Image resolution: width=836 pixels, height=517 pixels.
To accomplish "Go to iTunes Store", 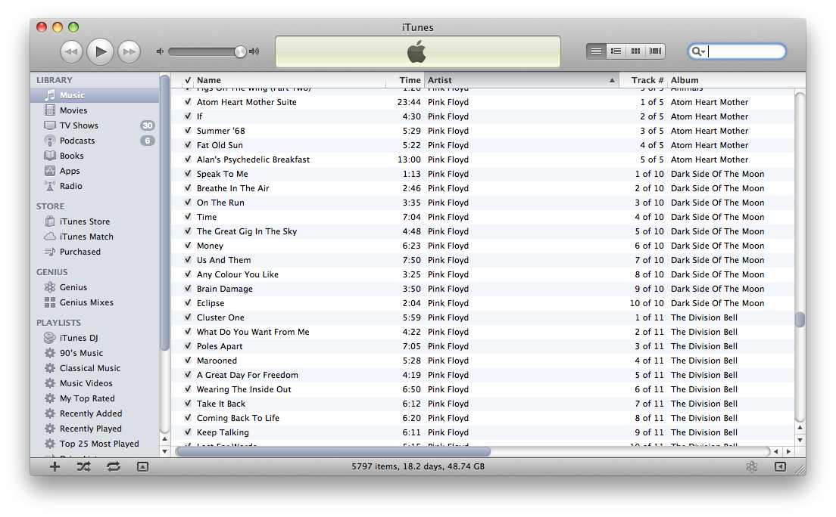I will coord(95,221).
